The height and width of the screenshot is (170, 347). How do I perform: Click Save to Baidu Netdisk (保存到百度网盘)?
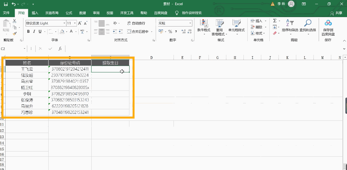pos(328,28)
